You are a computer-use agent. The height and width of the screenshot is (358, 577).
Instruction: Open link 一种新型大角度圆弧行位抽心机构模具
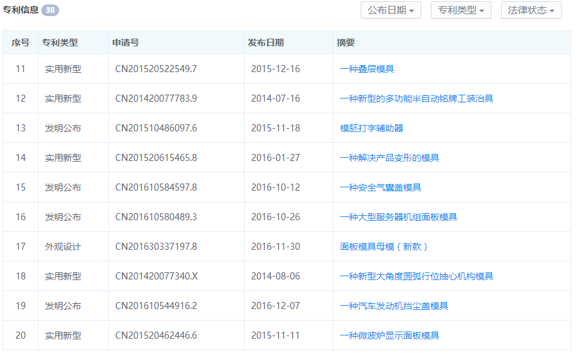pyautogui.click(x=417, y=276)
